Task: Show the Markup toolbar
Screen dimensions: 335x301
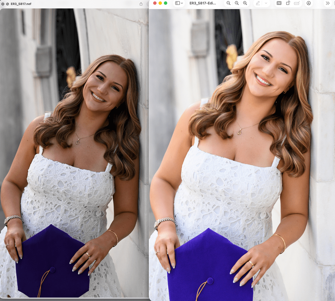Action: click(x=309, y=3)
